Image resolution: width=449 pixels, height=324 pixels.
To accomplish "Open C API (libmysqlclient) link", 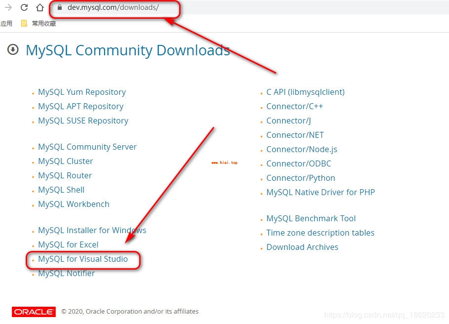I will click(x=305, y=92).
